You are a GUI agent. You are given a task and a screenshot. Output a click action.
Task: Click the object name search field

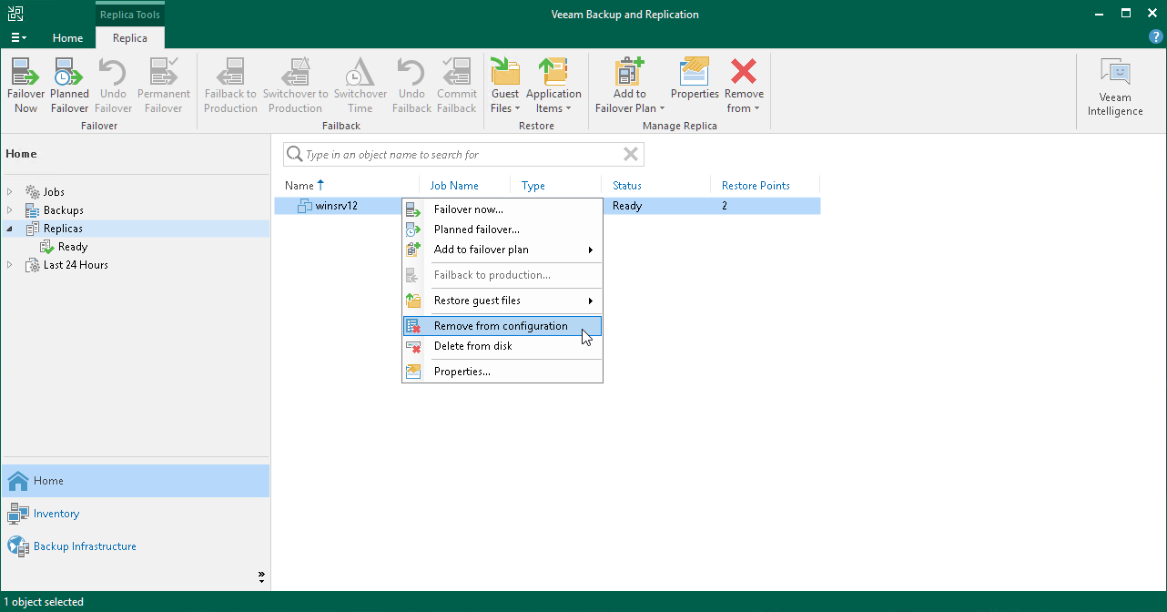click(462, 155)
